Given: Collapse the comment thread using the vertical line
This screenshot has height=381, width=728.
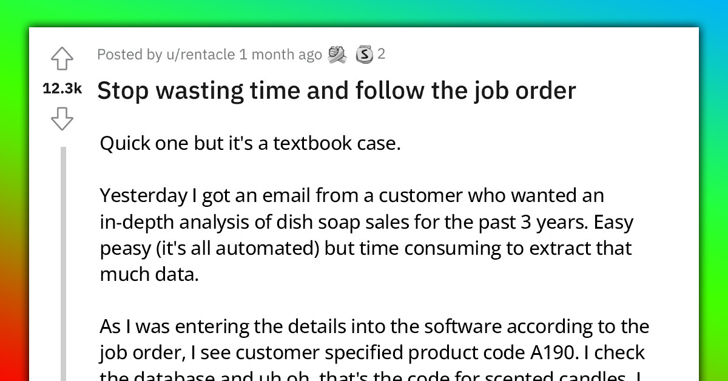Looking at the screenshot, I should [x=63, y=255].
